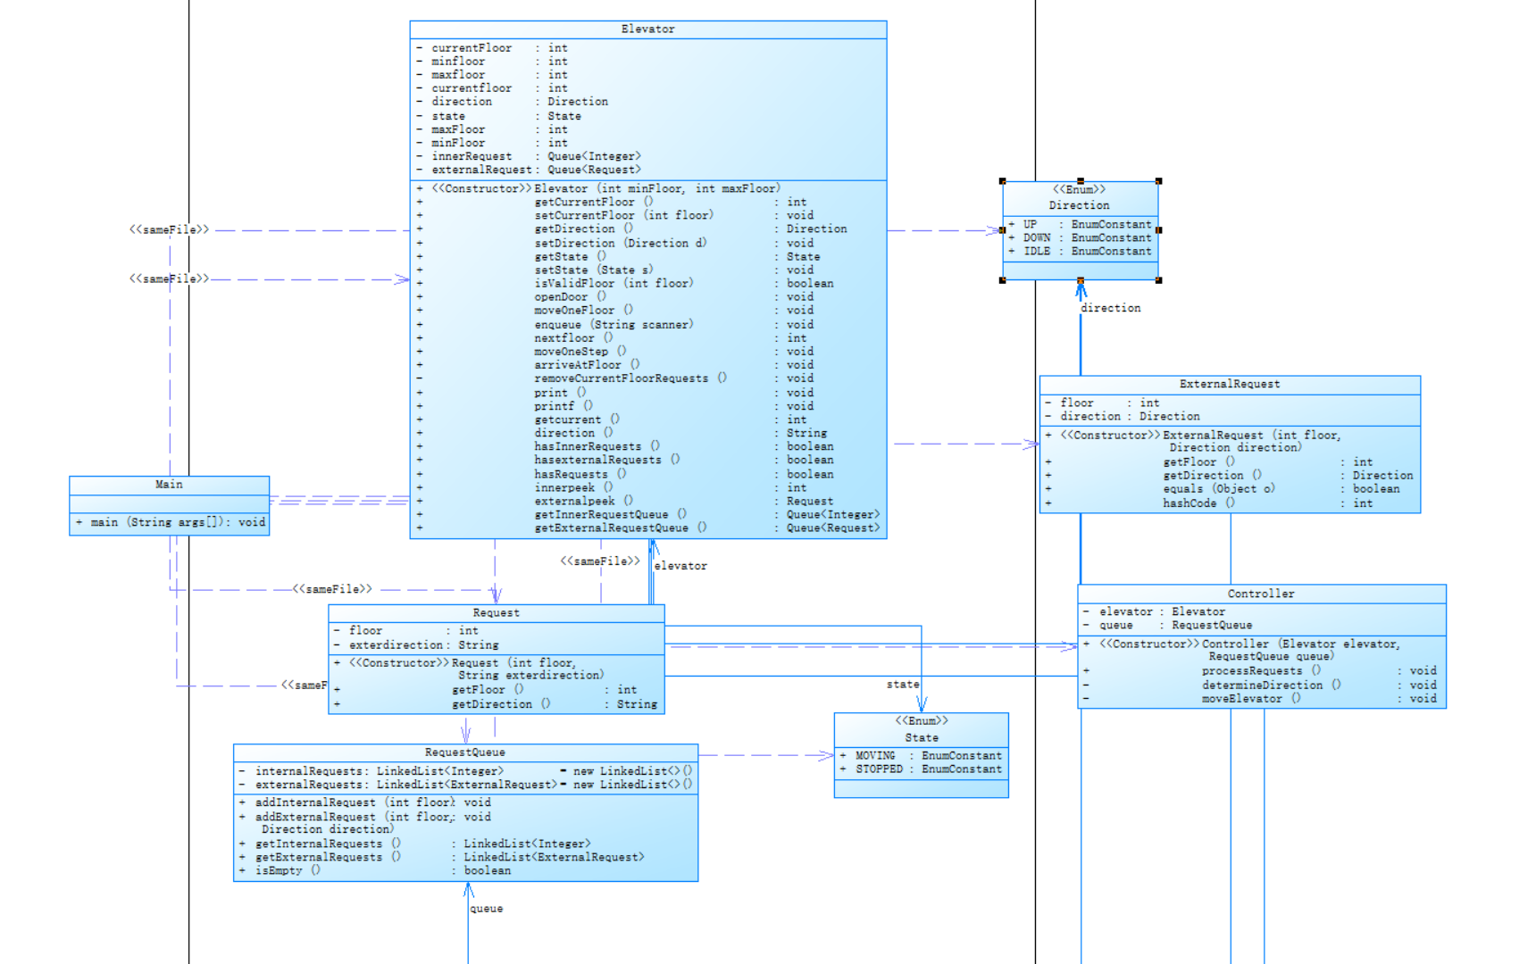Click the addInternalRequest method in RequestQueue
Image resolution: width=1536 pixels, height=964 pixels.
coord(365,803)
